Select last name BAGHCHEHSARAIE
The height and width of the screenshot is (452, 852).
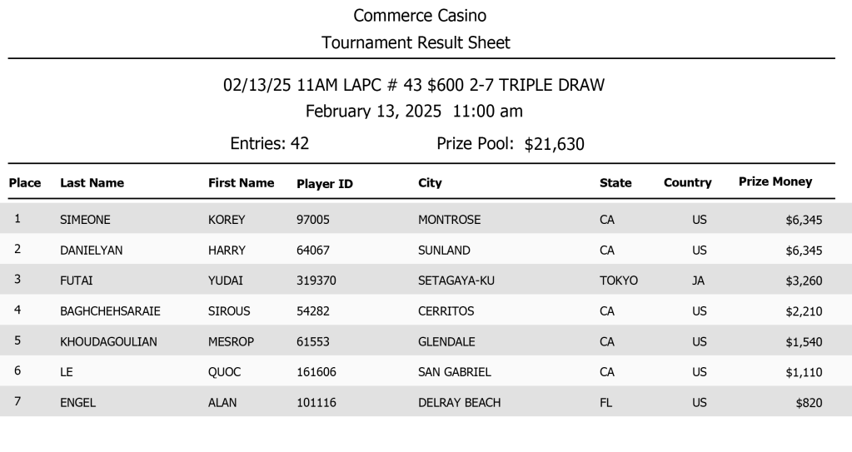click(x=110, y=311)
